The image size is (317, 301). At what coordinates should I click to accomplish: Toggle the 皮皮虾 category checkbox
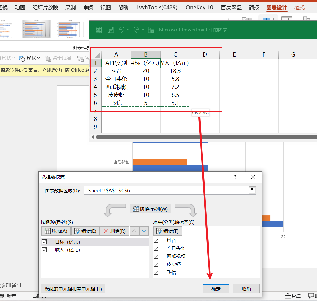(x=156, y=264)
